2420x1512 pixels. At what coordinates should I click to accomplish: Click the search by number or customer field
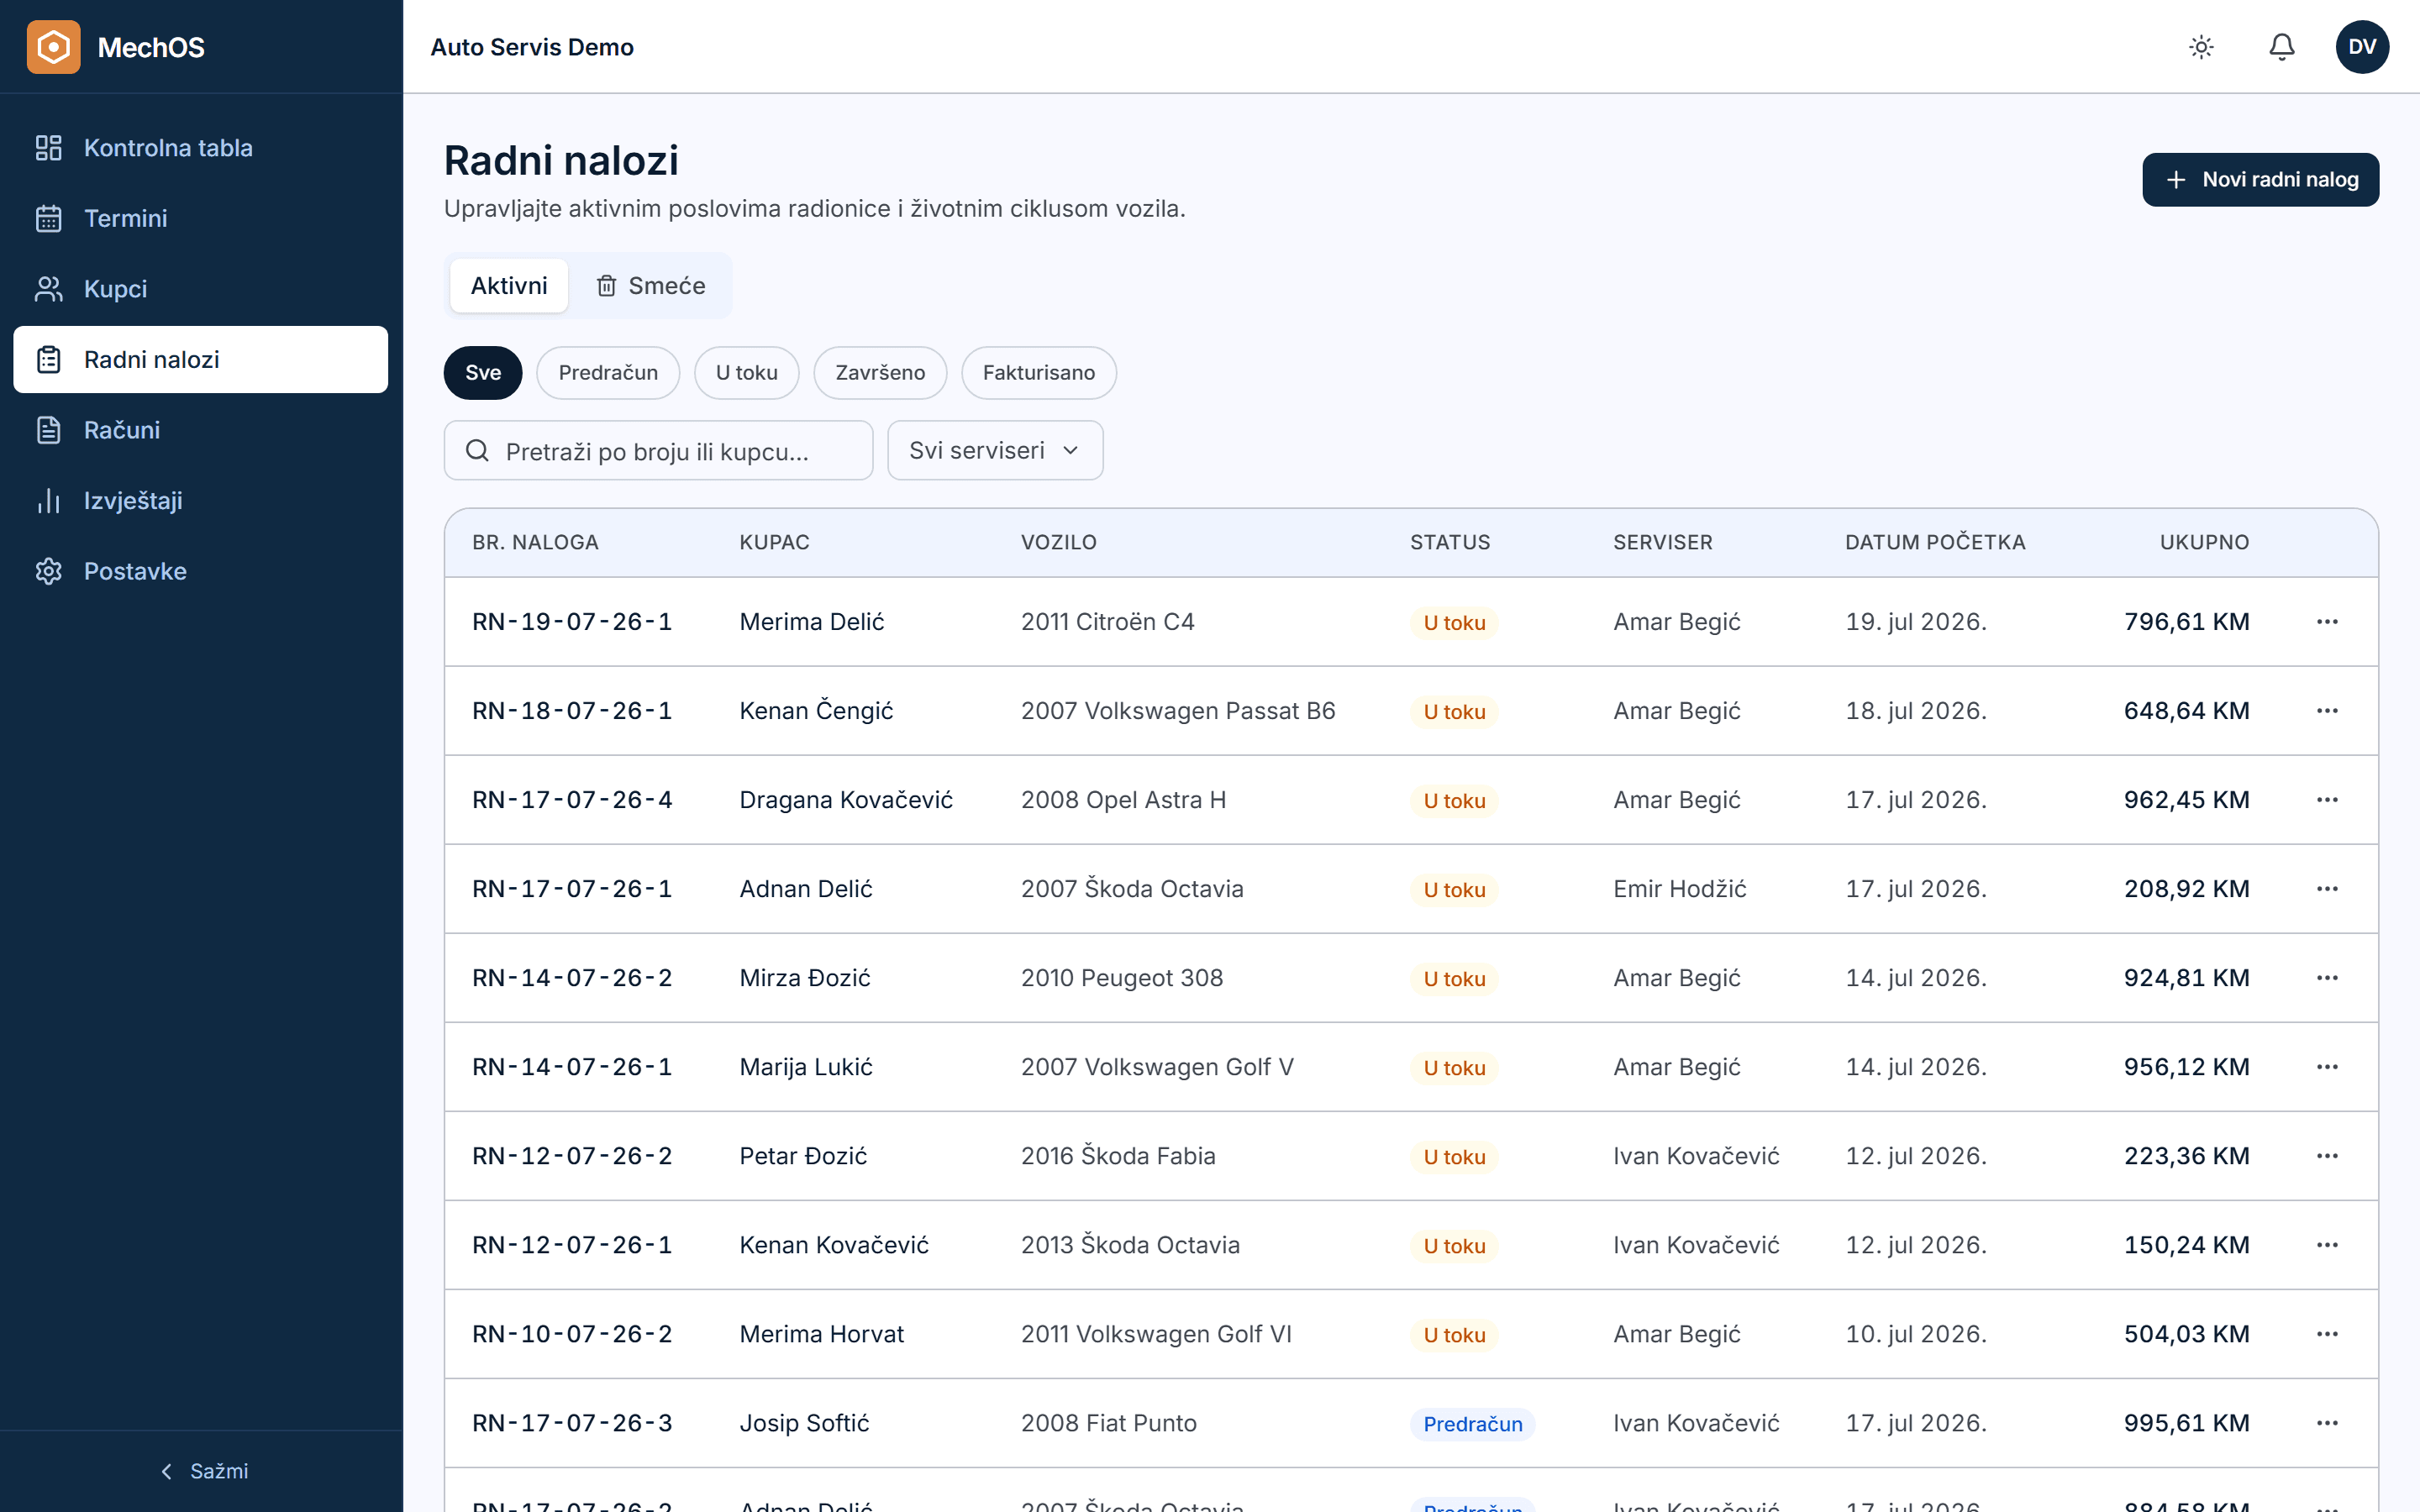[658, 451]
